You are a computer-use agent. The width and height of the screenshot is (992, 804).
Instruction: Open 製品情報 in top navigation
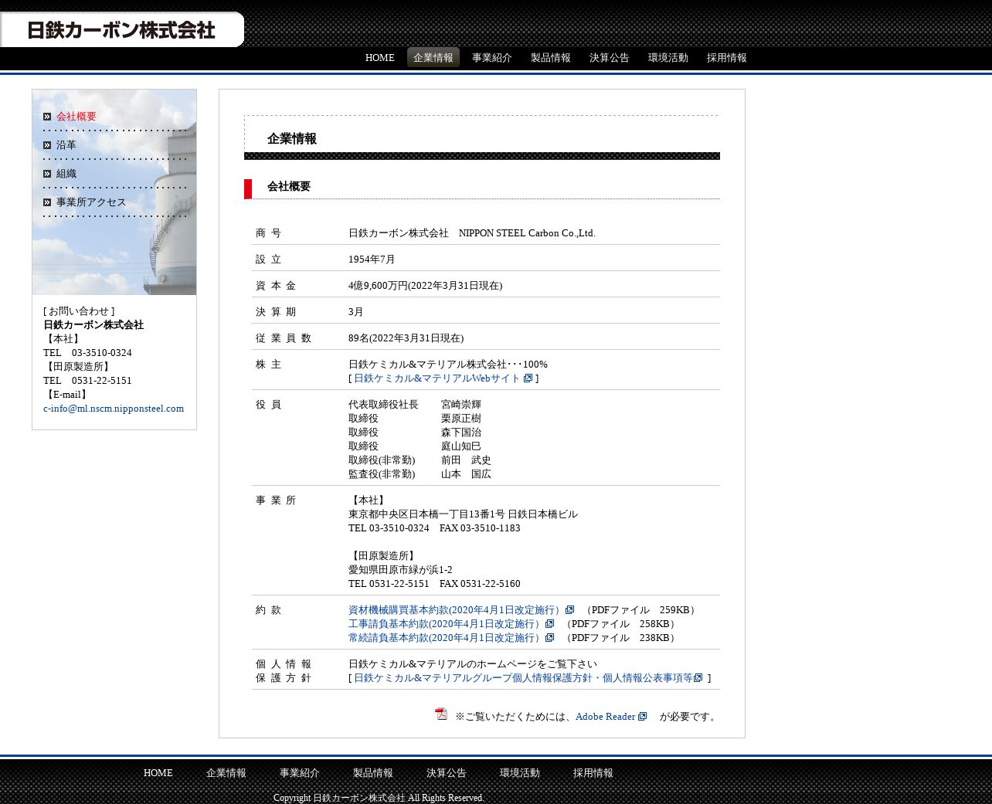pyautogui.click(x=551, y=58)
